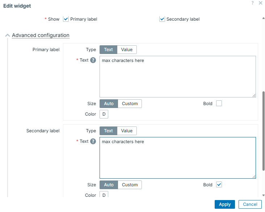Set Primary label Type to Text
The image size is (265, 212).
(x=109, y=50)
